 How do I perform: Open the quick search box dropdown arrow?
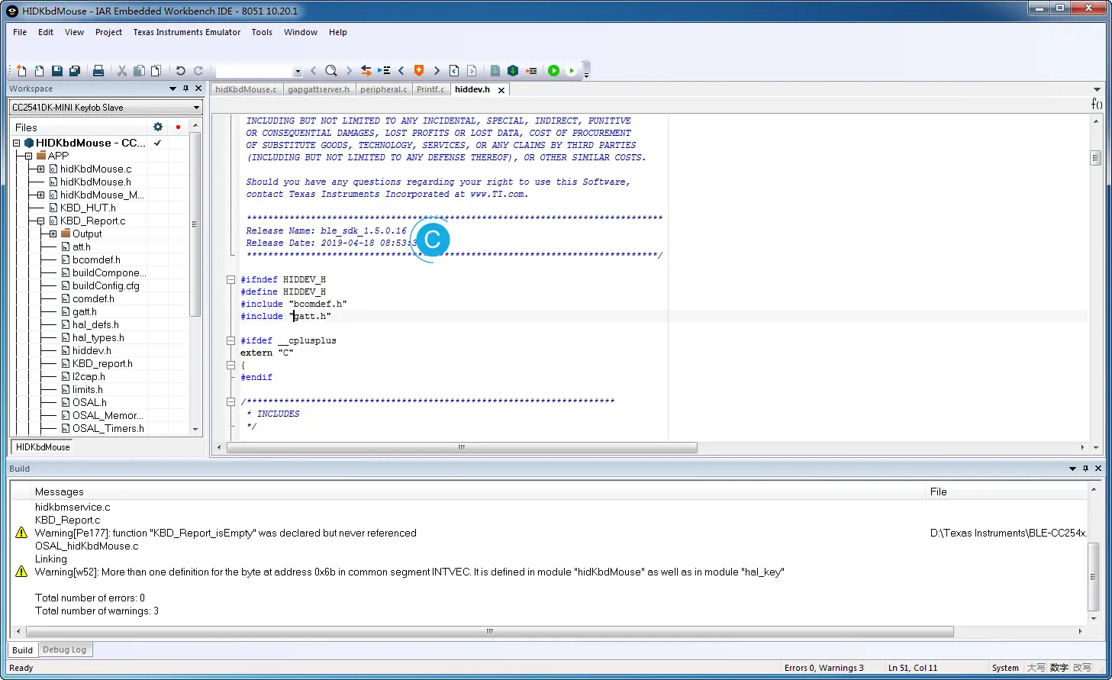(298, 71)
